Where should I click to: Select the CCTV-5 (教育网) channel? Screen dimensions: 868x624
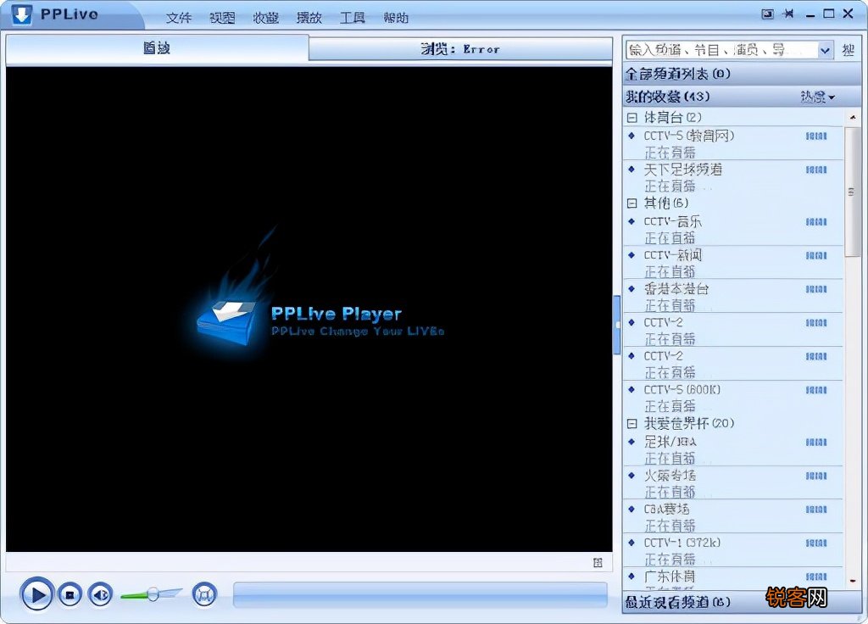click(733, 143)
